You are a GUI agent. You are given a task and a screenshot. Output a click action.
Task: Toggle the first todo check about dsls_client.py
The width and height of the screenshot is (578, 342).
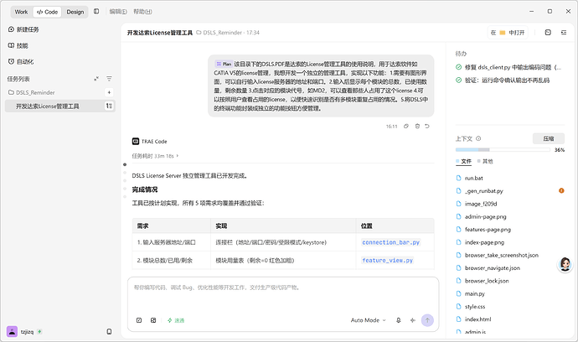(x=458, y=67)
